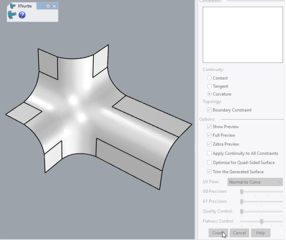Toggle Full Preview checkbox

(209, 135)
